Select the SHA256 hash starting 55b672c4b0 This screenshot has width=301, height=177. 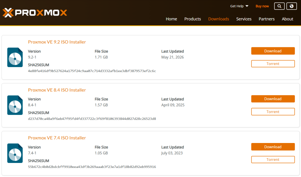(x=92, y=167)
